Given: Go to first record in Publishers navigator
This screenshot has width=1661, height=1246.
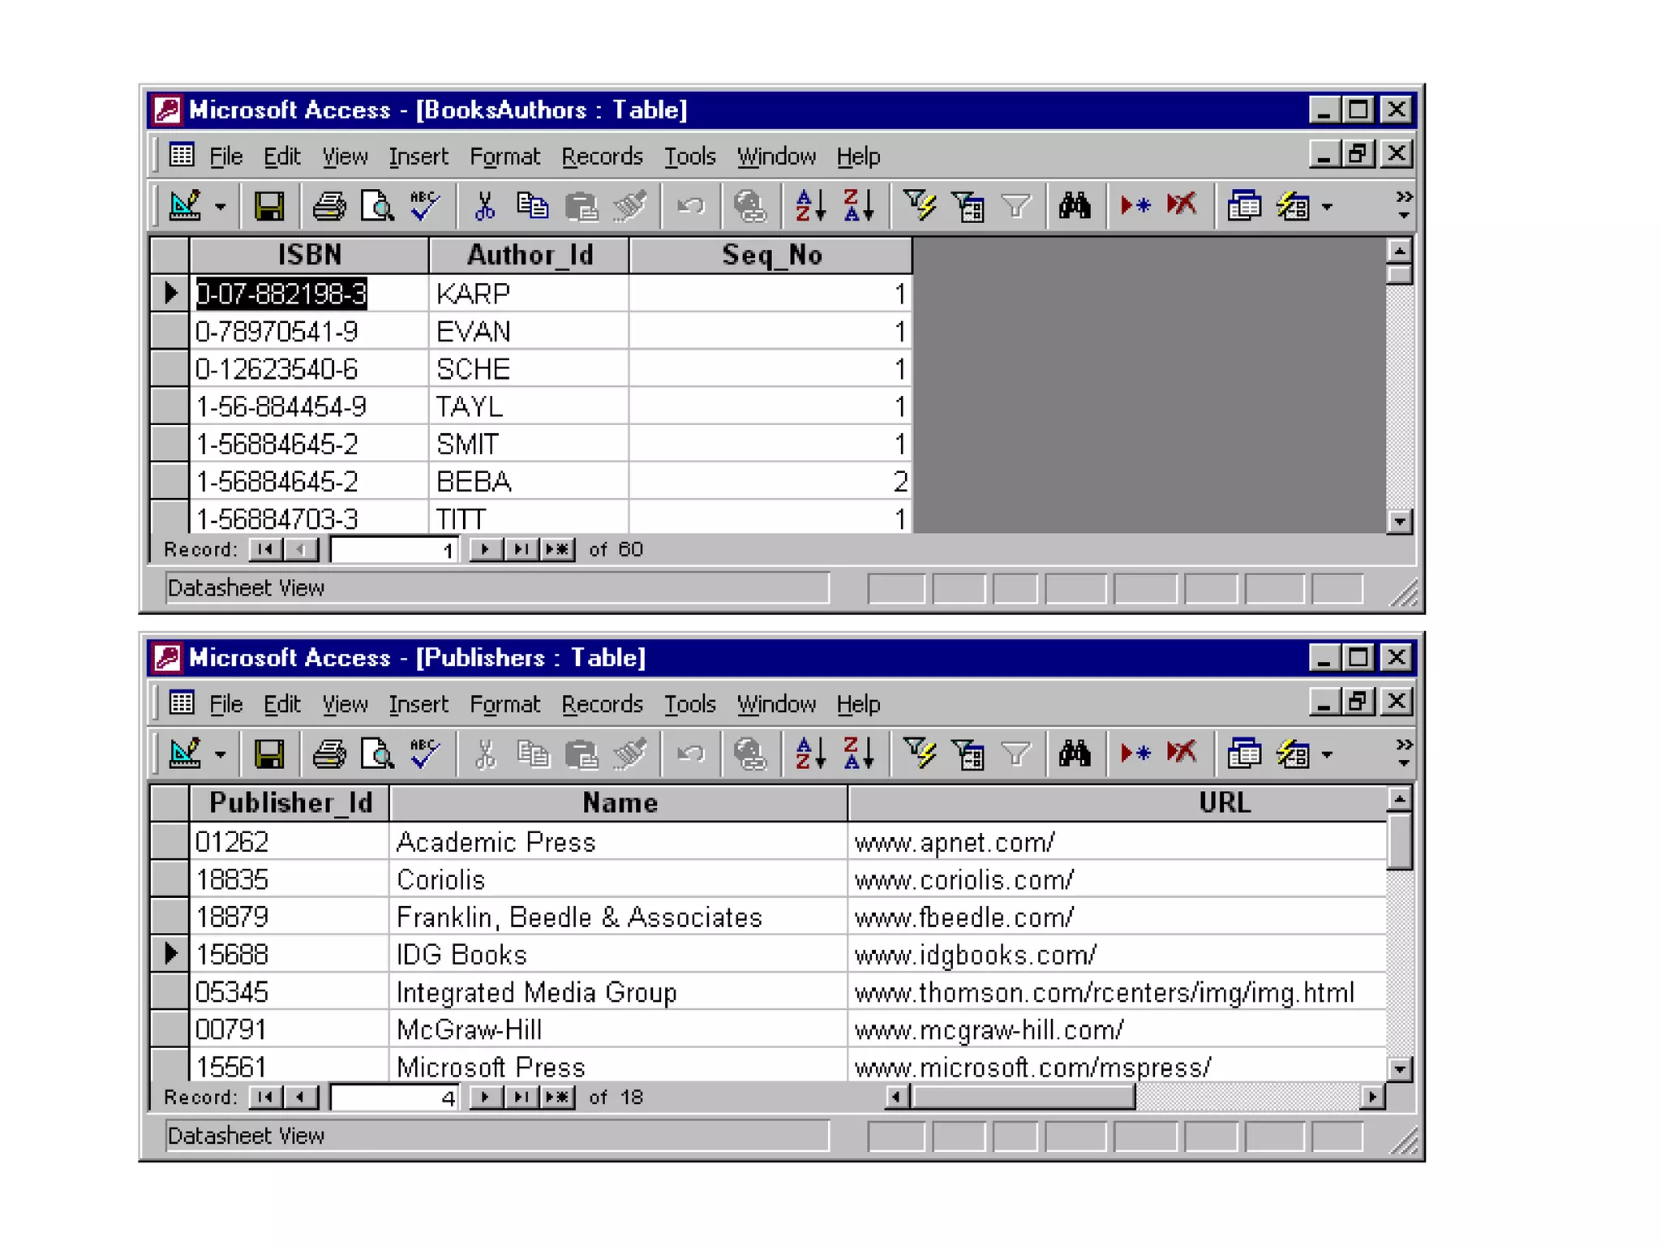Looking at the screenshot, I should pos(264,1097).
